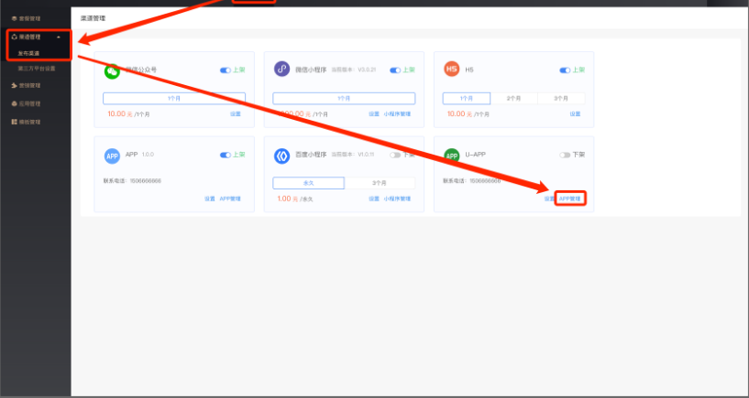Screen dimensions: 749x398
Task: Click the blue APP 1.0.0 logo
Action: pyautogui.click(x=112, y=156)
